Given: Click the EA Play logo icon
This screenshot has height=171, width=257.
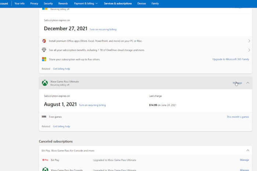Looking at the screenshot, I should 45,160.
